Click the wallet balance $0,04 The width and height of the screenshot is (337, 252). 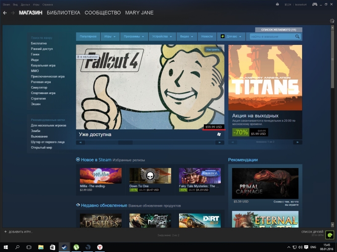(x=288, y=5)
